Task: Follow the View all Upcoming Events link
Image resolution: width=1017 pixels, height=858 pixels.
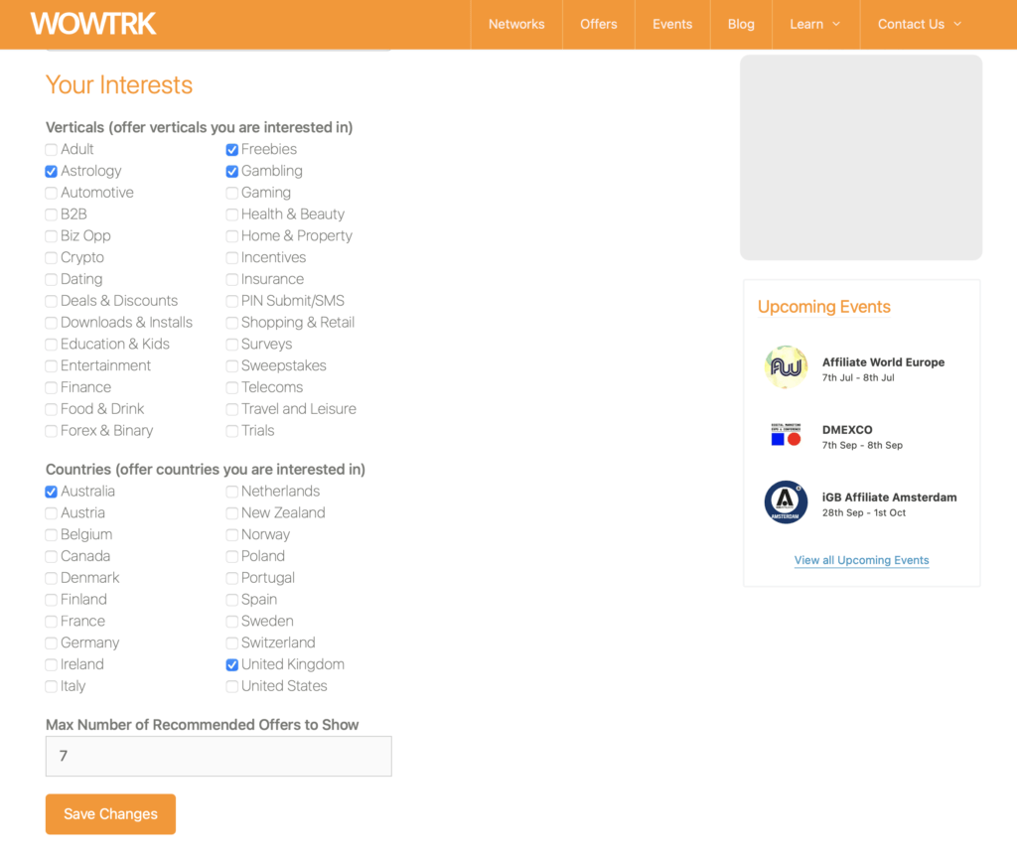Action: pos(861,560)
